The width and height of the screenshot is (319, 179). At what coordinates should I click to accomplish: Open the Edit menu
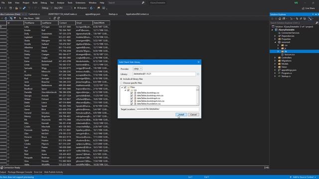click(x=10, y=3)
